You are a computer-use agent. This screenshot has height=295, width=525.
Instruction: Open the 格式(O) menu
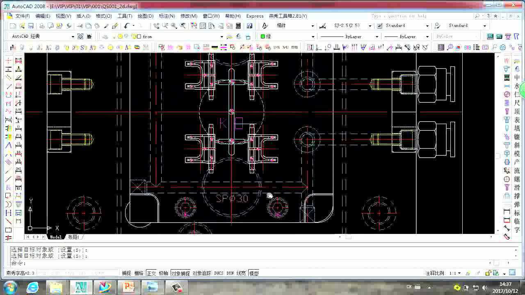(104, 16)
